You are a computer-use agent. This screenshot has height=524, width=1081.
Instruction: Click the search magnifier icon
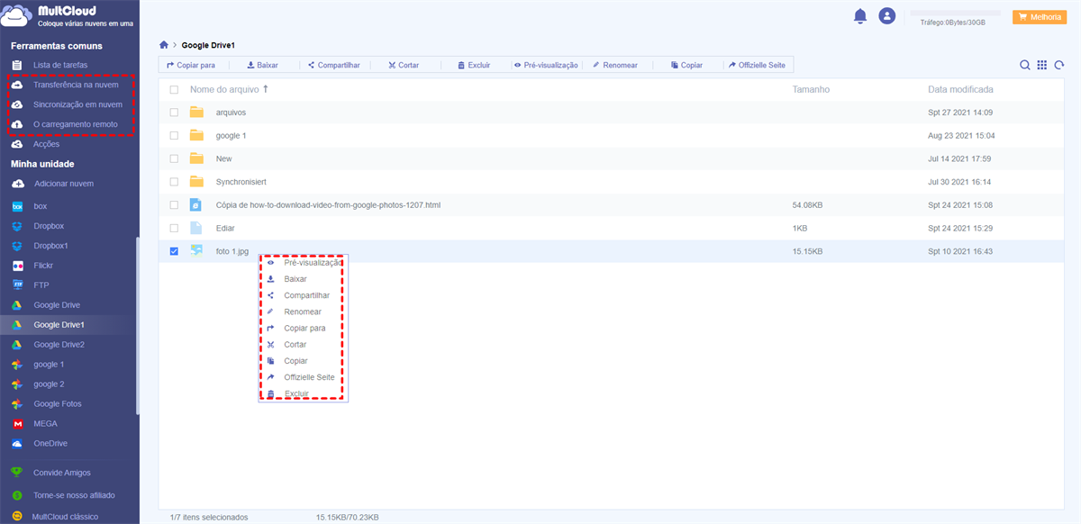point(1025,65)
